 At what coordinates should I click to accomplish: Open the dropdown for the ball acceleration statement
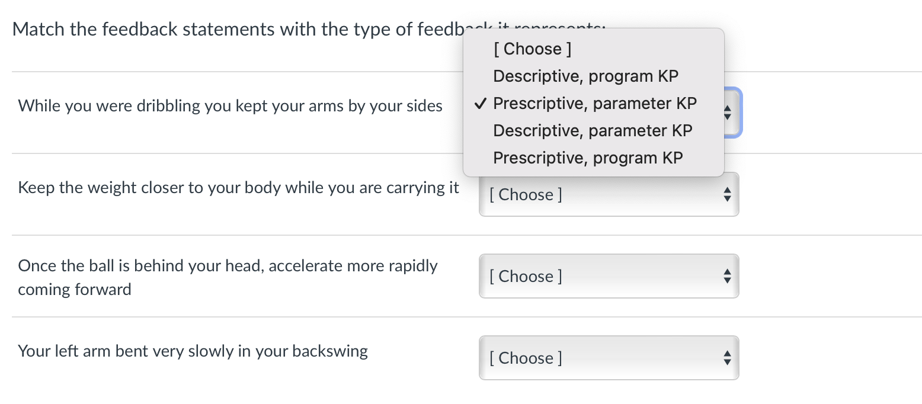(x=609, y=276)
